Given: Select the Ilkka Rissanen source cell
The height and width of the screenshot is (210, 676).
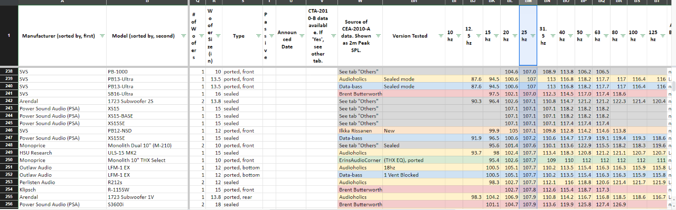Looking at the screenshot, I should [360, 130].
